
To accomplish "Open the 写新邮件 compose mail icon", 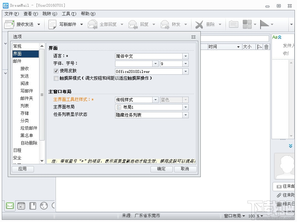I will tap(52, 24).
